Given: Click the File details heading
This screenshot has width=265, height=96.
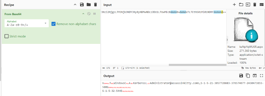Looking at the screenshot, I should click(x=246, y=13).
